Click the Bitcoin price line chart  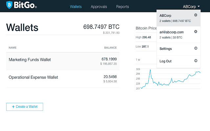pos(171,79)
